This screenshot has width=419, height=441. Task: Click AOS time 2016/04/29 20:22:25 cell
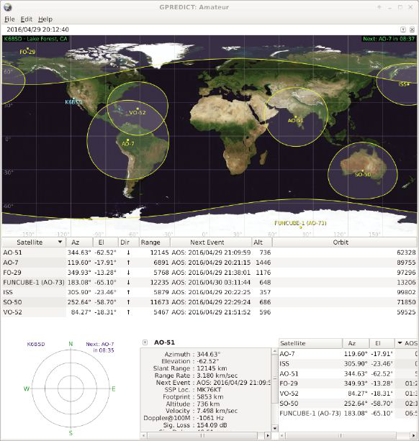(x=211, y=292)
